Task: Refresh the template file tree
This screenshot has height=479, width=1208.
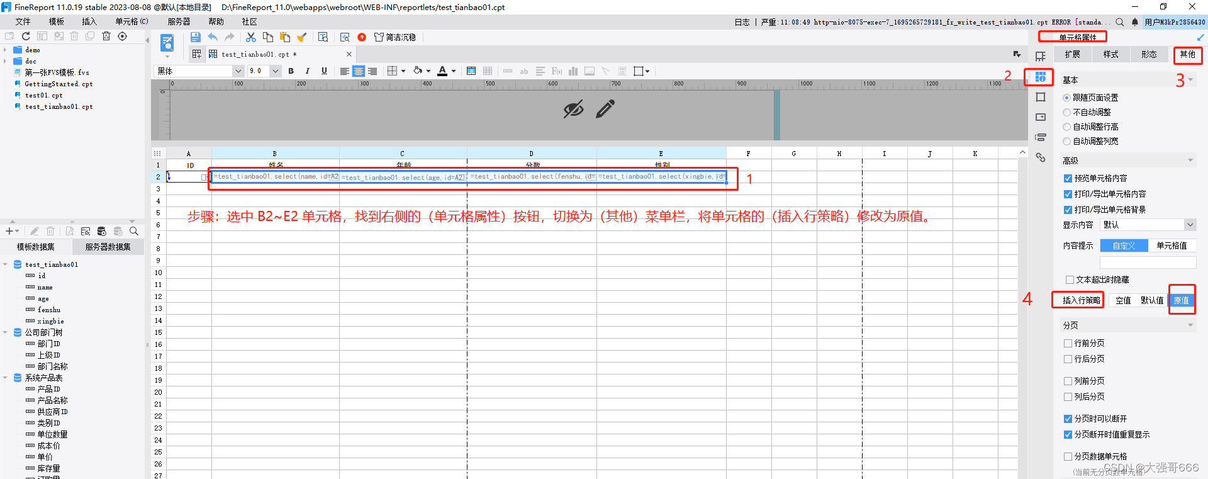Action: tap(26, 36)
